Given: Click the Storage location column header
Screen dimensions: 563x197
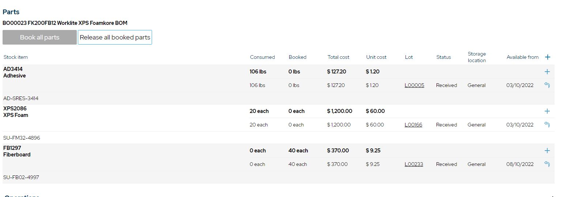Looking at the screenshot, I should (x=477, y=57).
